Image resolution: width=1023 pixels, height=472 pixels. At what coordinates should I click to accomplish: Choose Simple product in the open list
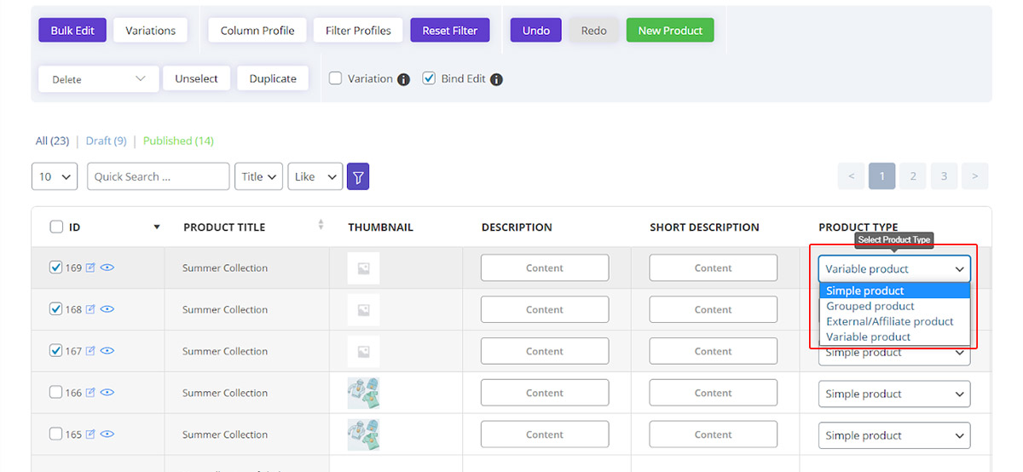tap(894, 291)
